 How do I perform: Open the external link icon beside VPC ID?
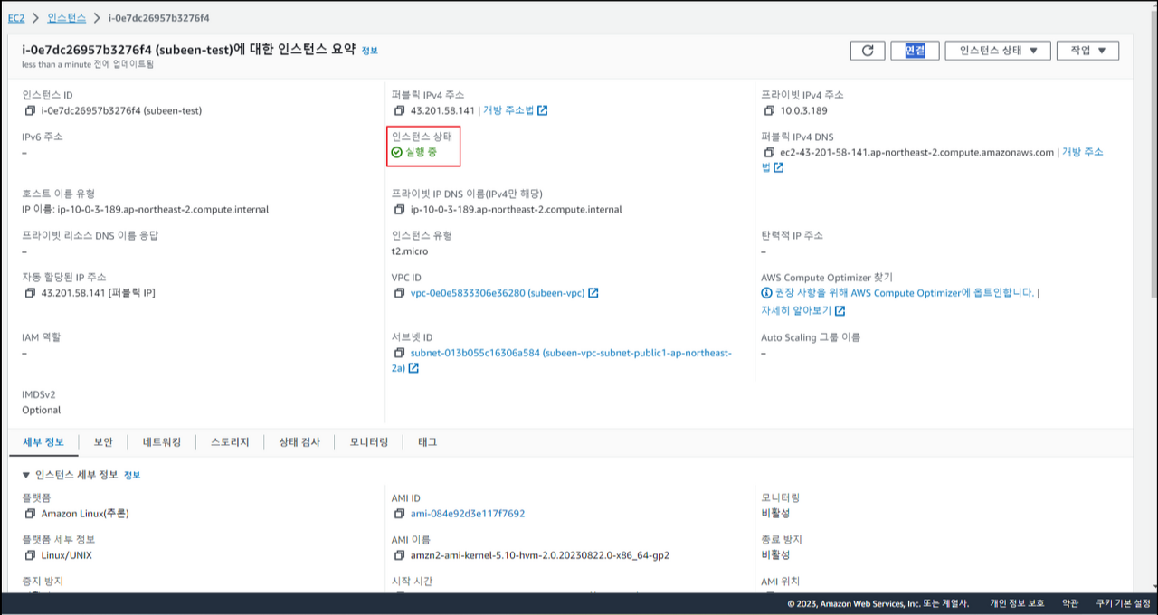[593, 294]
